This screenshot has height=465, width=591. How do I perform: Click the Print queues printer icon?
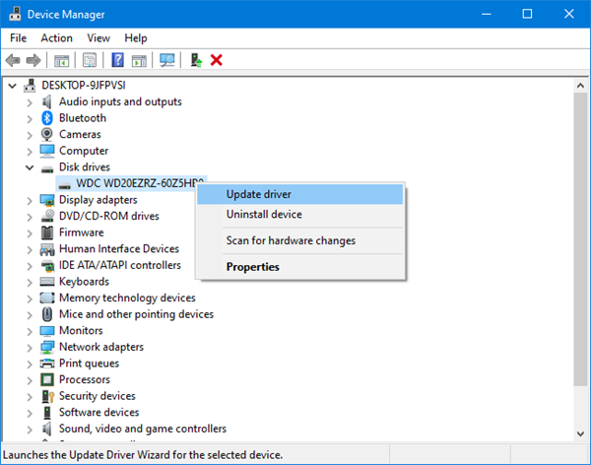pos(47,364)
